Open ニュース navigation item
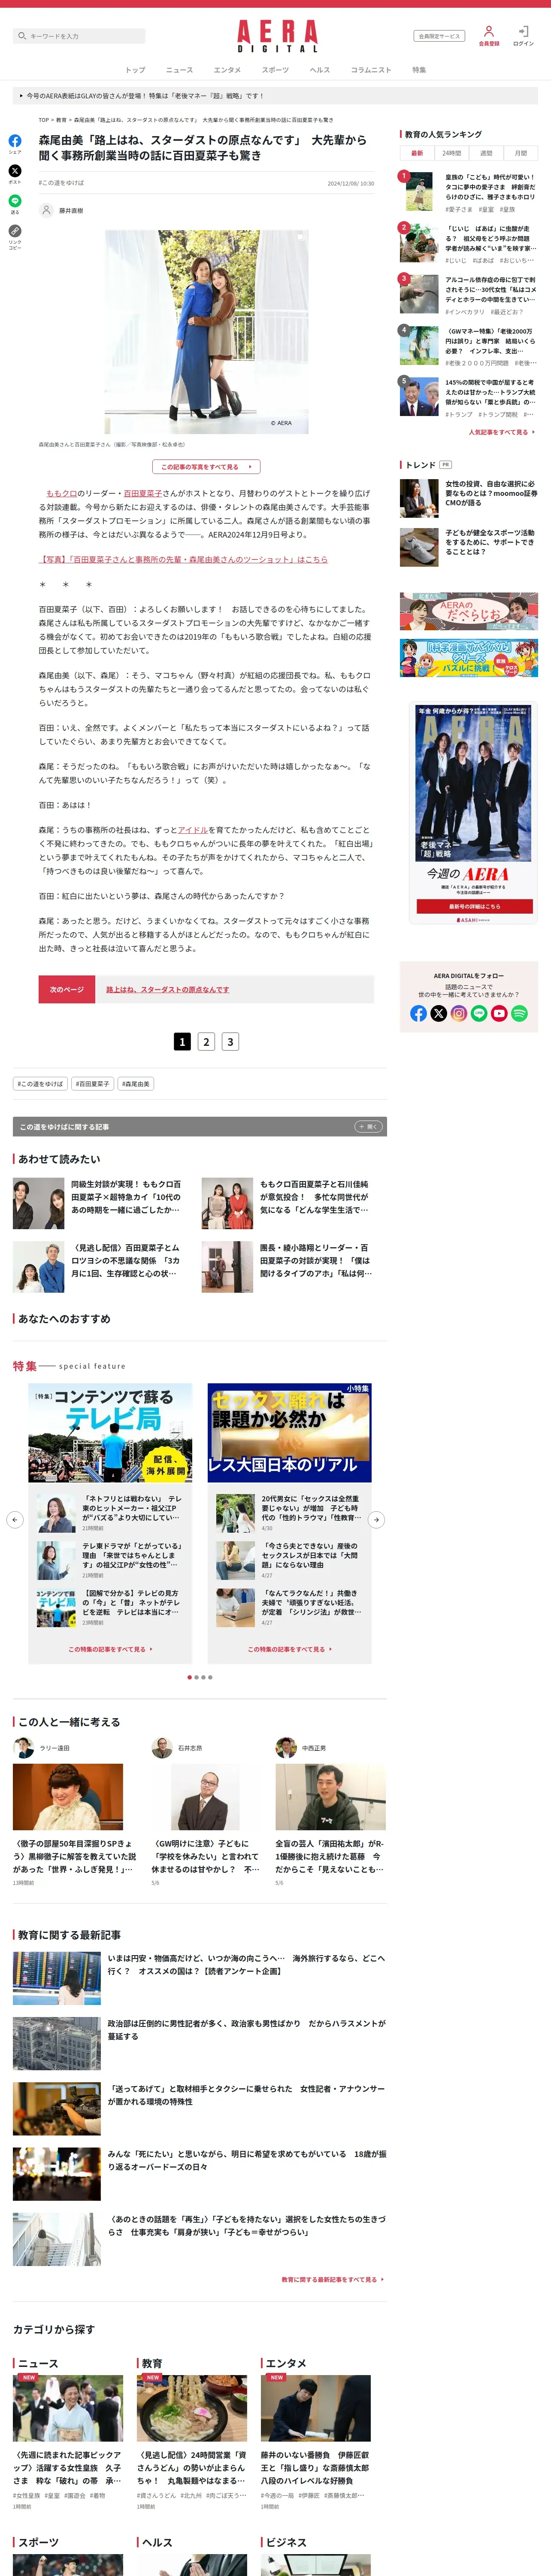Image resolution: width=551 pixels, height=2576 pixels. (179, 70)
